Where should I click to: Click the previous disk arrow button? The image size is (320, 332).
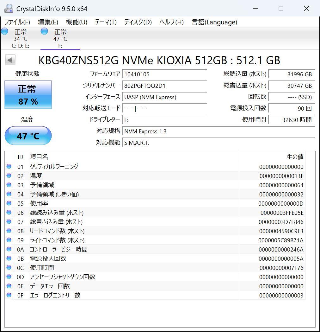[10, 60]
